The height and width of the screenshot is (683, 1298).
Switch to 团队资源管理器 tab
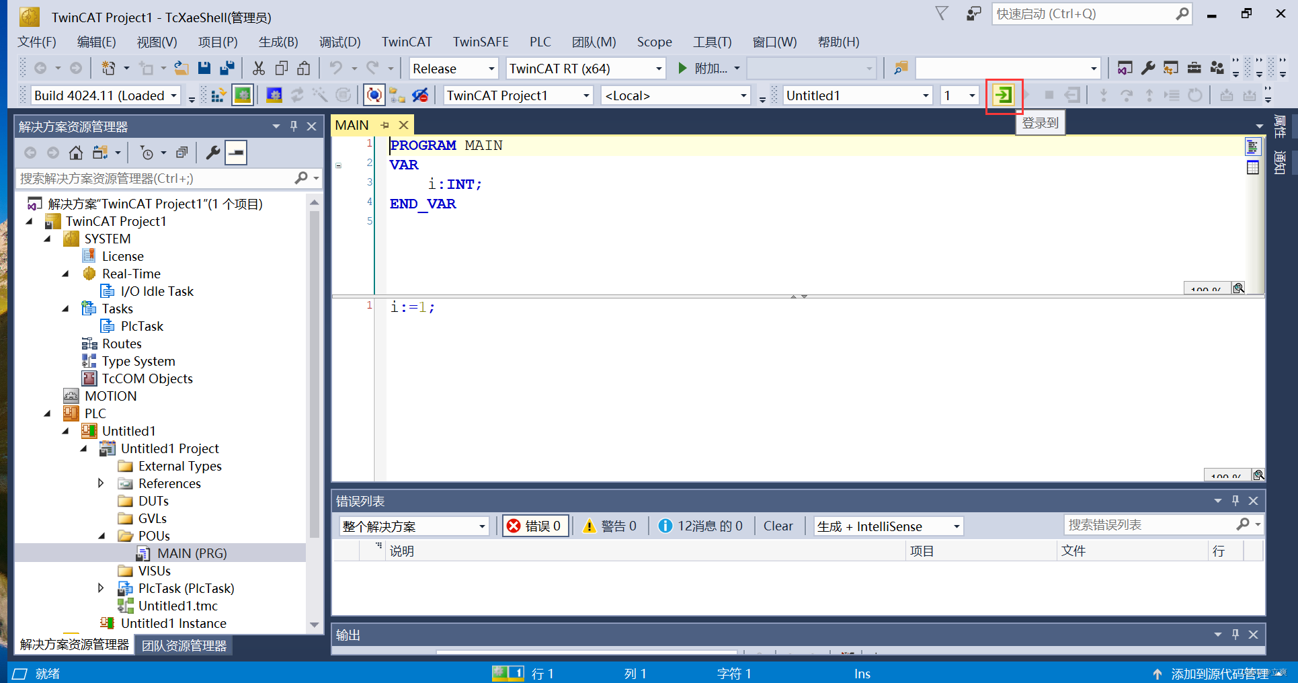[x=184, y=645]
